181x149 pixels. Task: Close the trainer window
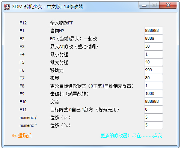click(168, 5)
